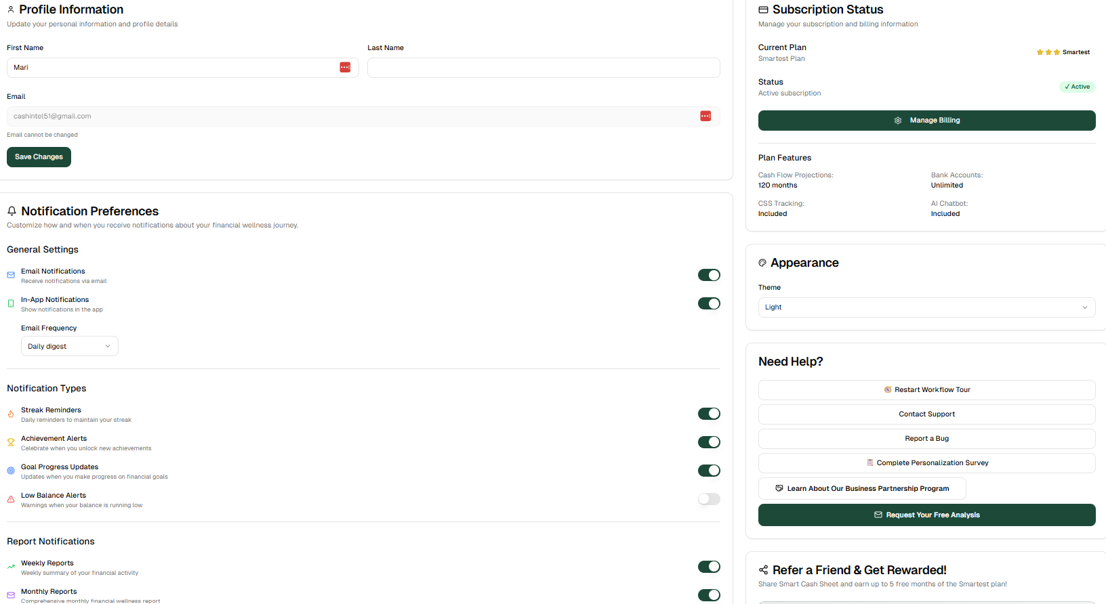The width and height of the screenshot is (1106, 604).
Task: Click the Weekly Reports trend icon
Action: click(11, 567)
